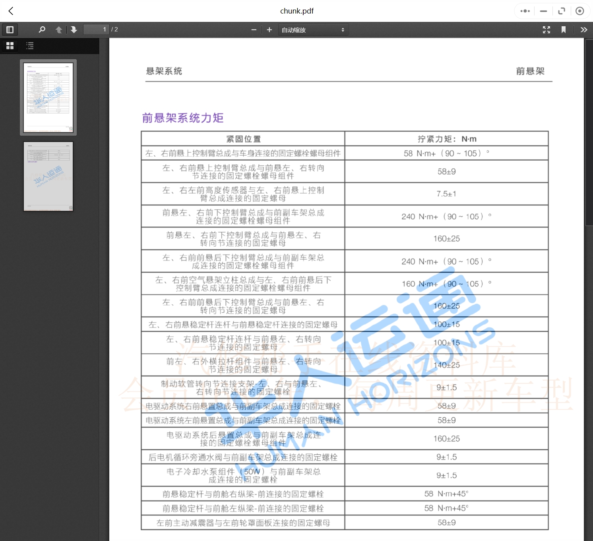Go to the next page with down arrow

coord(74,29)
